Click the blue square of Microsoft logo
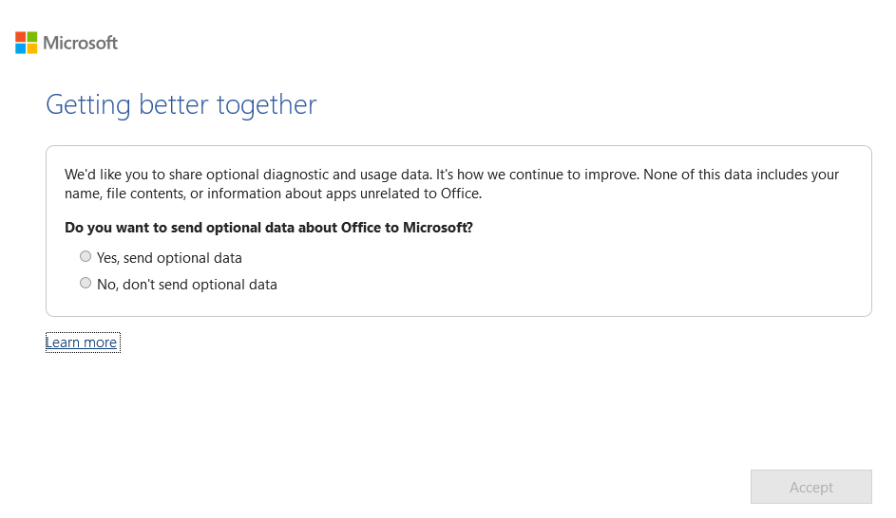Screen dimensions: 896x518 [20, 48]
